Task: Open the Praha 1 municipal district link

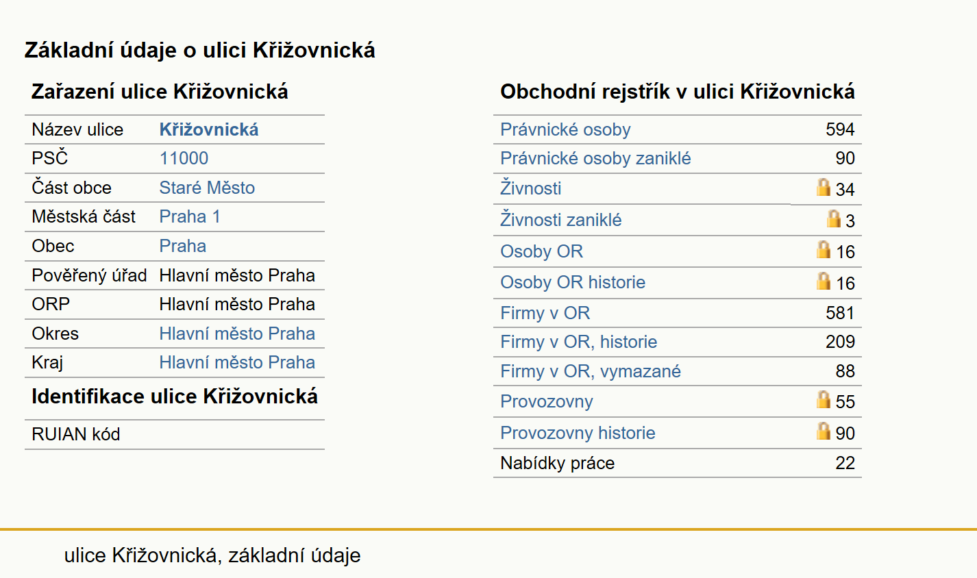Action: tap(190, 216)
